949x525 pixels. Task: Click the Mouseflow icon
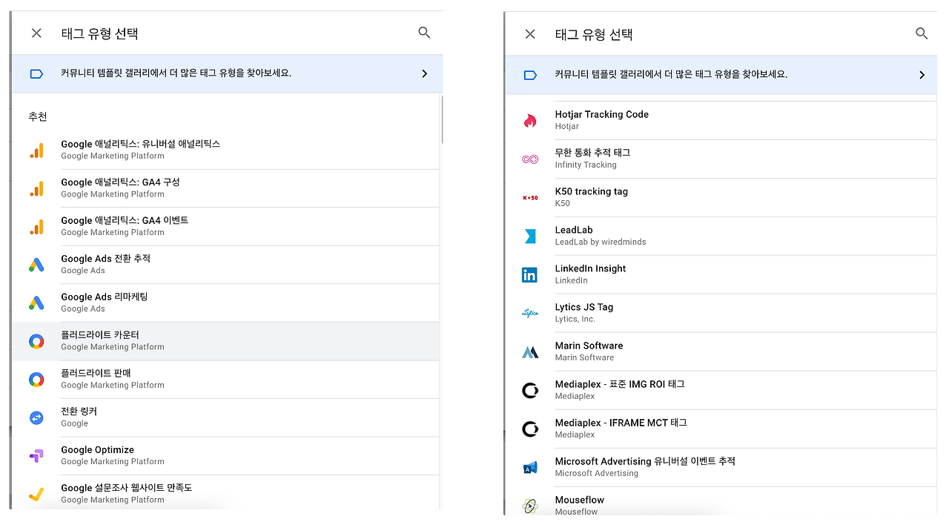pyautogui.click(x=530, y=506)
